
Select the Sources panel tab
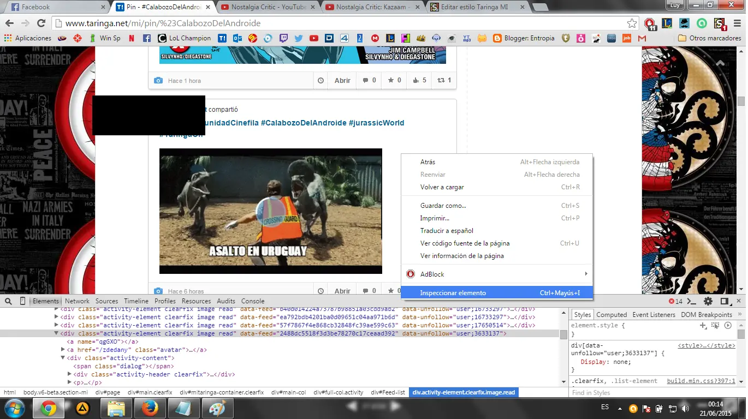pyautogui.click(x=106, y=301)
